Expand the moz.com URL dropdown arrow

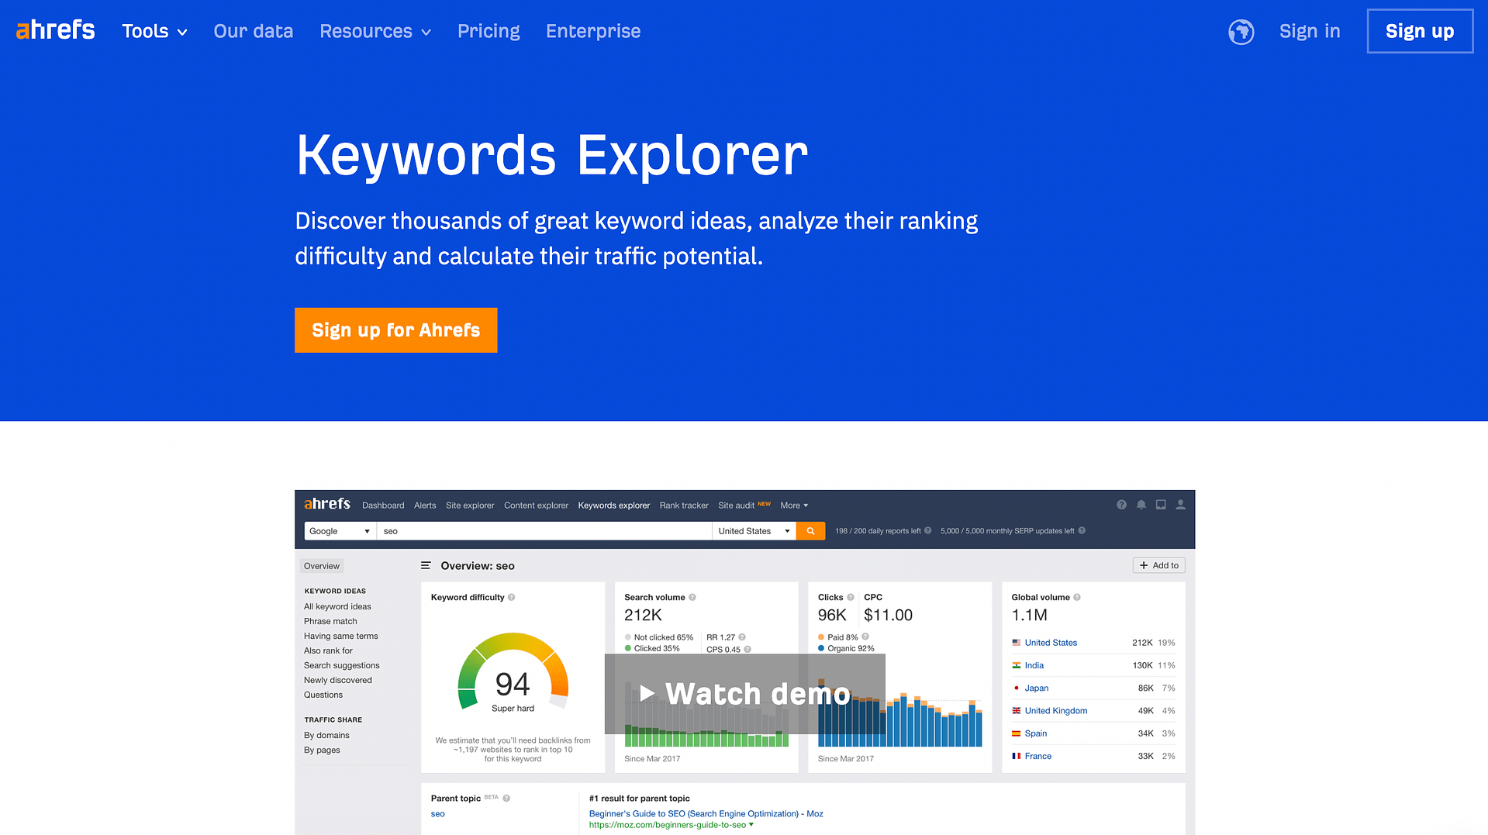(x=751, y=825)
